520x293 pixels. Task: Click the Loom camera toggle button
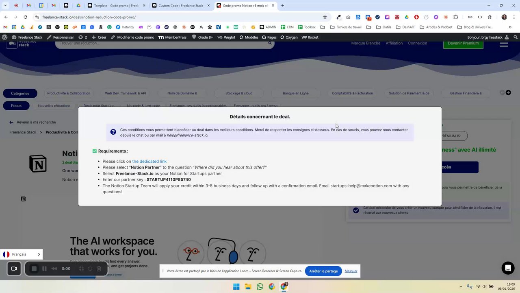pyautogui.click(x=14, y=269)
